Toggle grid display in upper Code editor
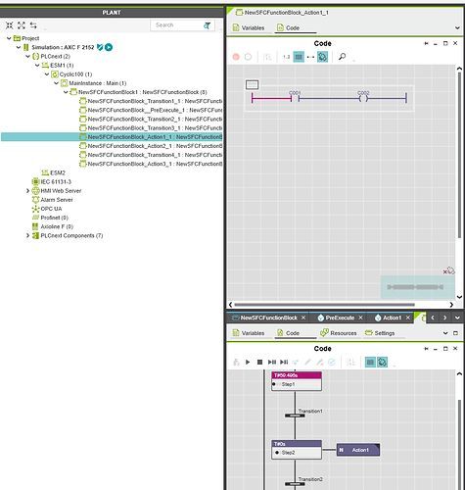The width and height of the screenshot is (465, 490). click(299, 57)
